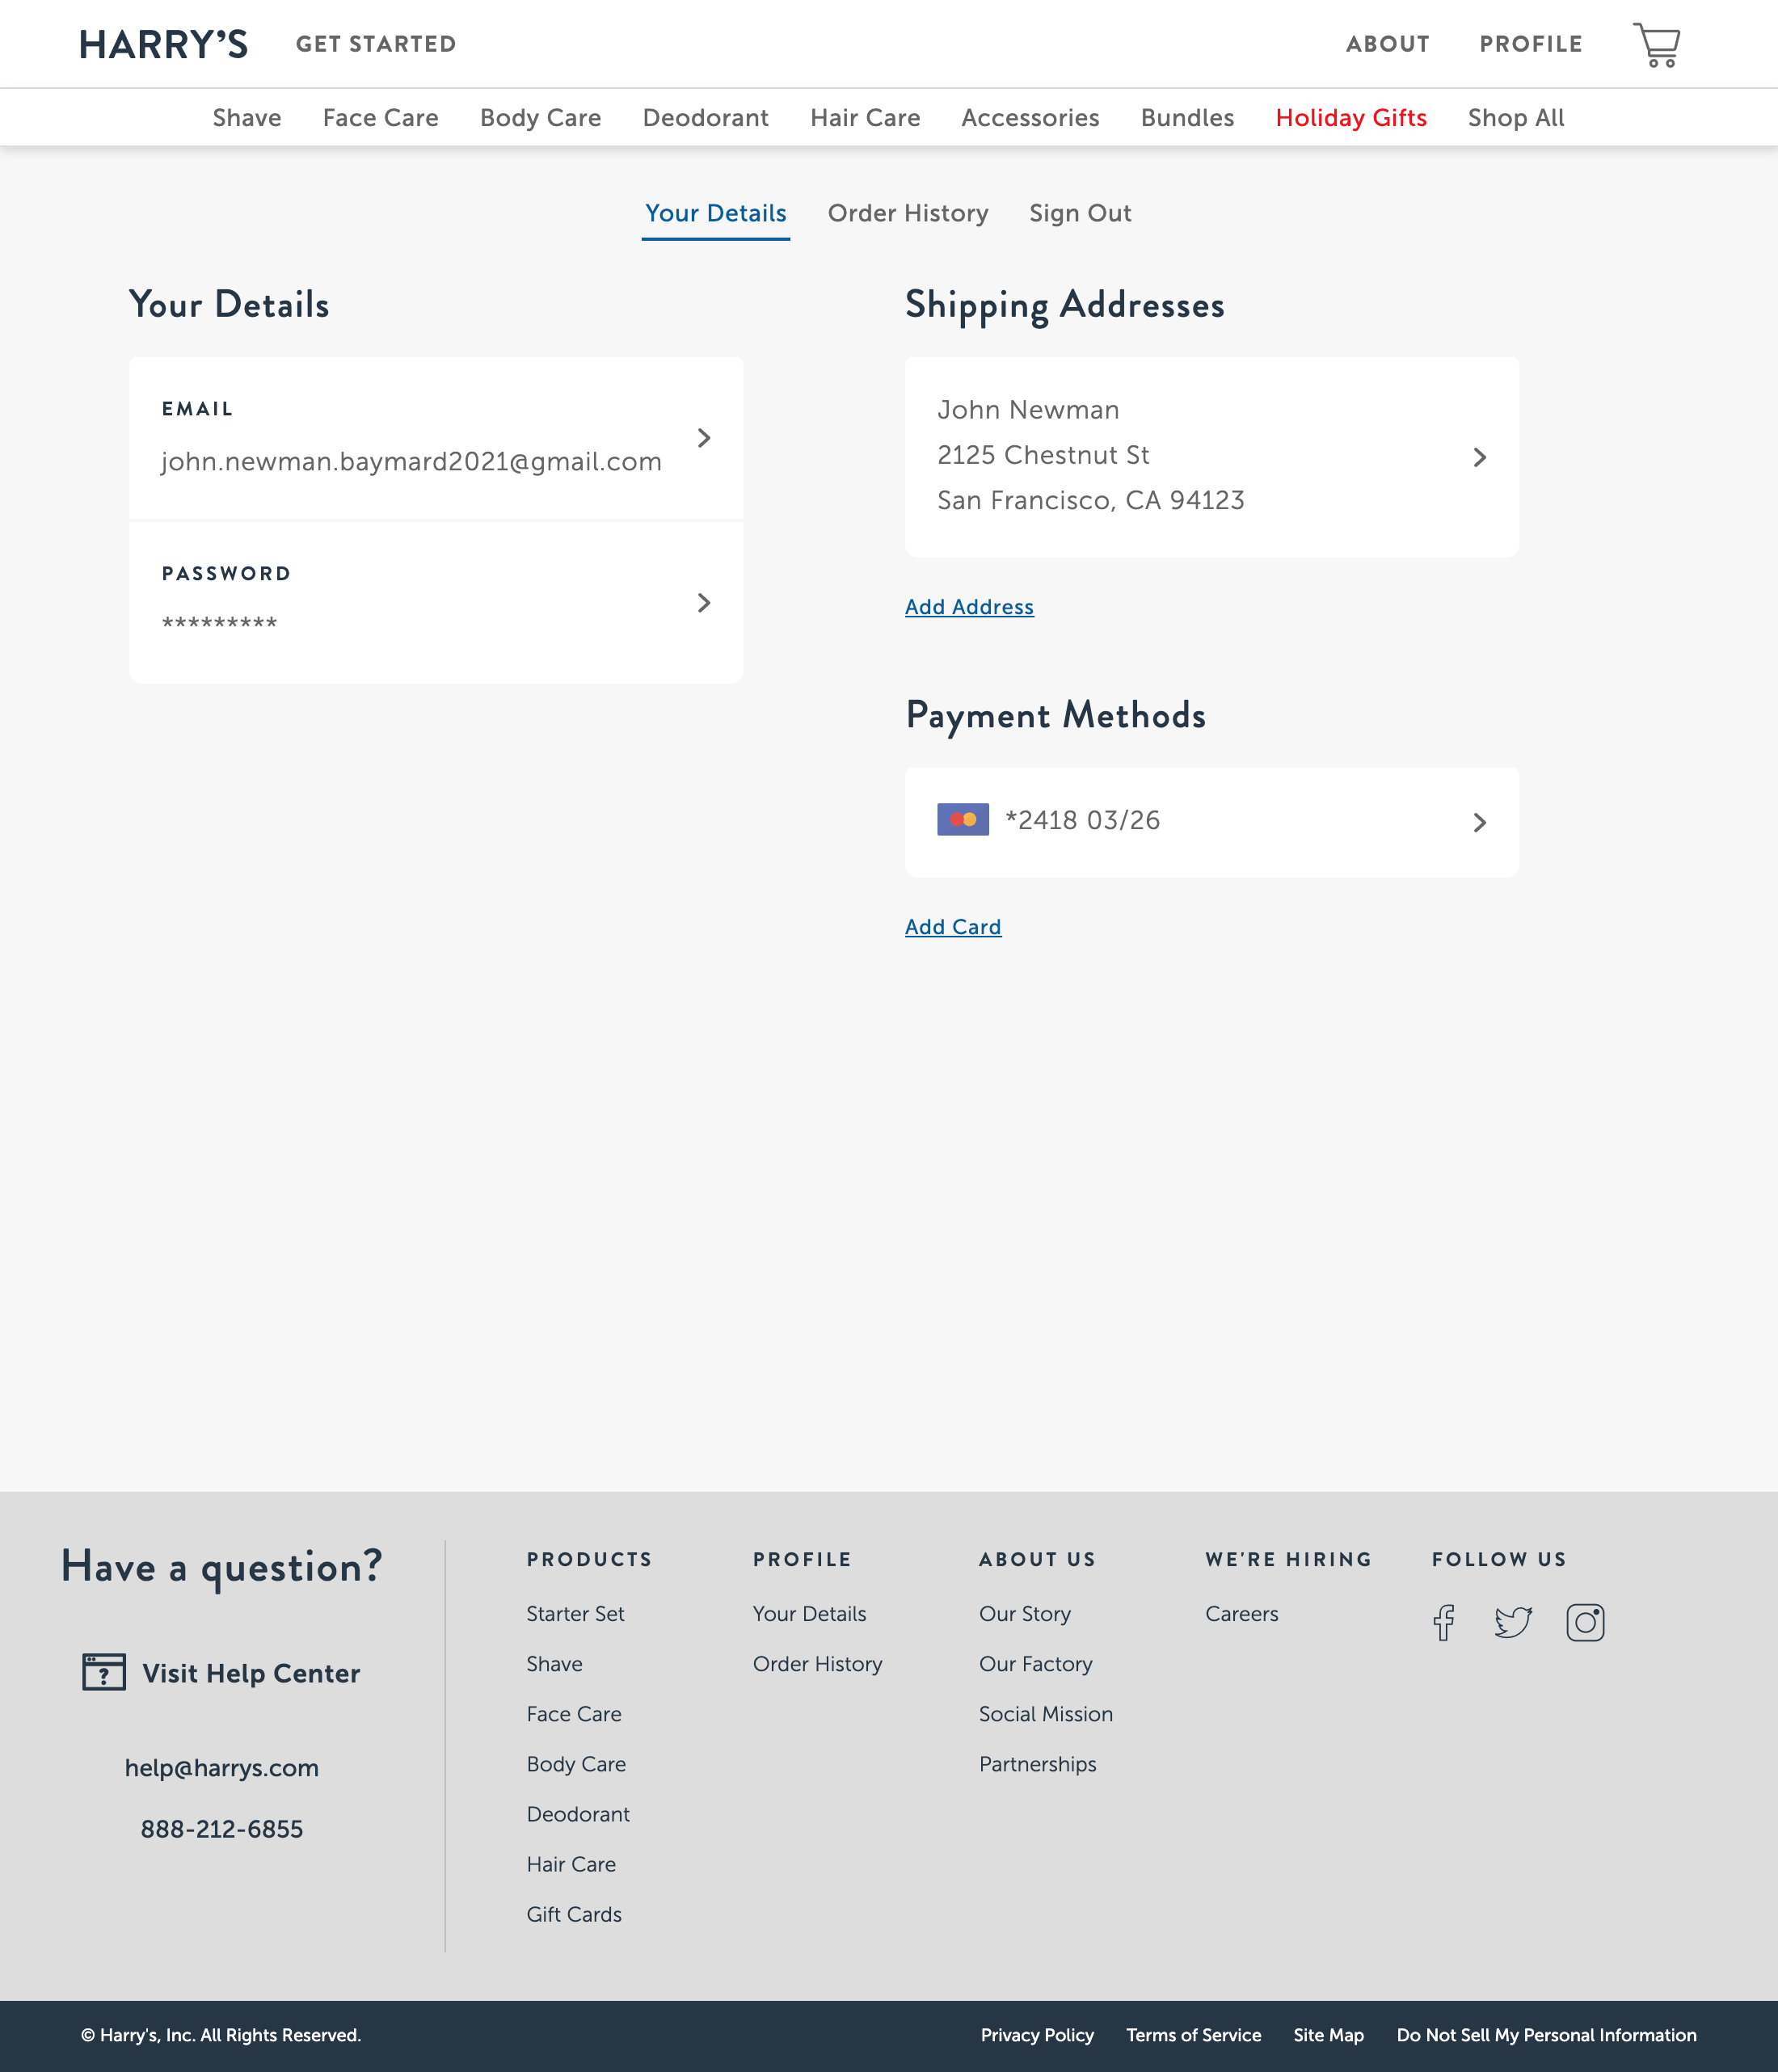
Task: Open Facebook from the Follow Us icons
Action: (1444, 1621)
